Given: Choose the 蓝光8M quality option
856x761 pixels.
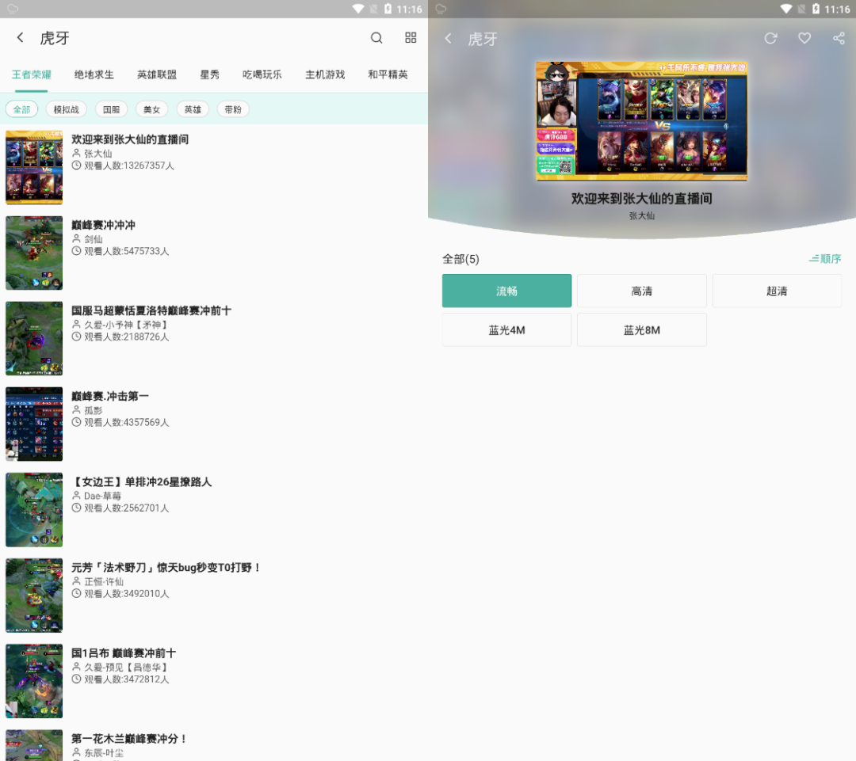Looking at the screenshot, I should (641, 330).
